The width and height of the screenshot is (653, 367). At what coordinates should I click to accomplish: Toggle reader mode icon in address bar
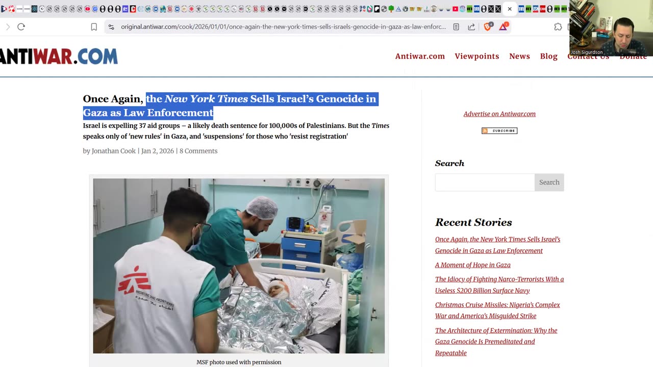pos(456,27)
